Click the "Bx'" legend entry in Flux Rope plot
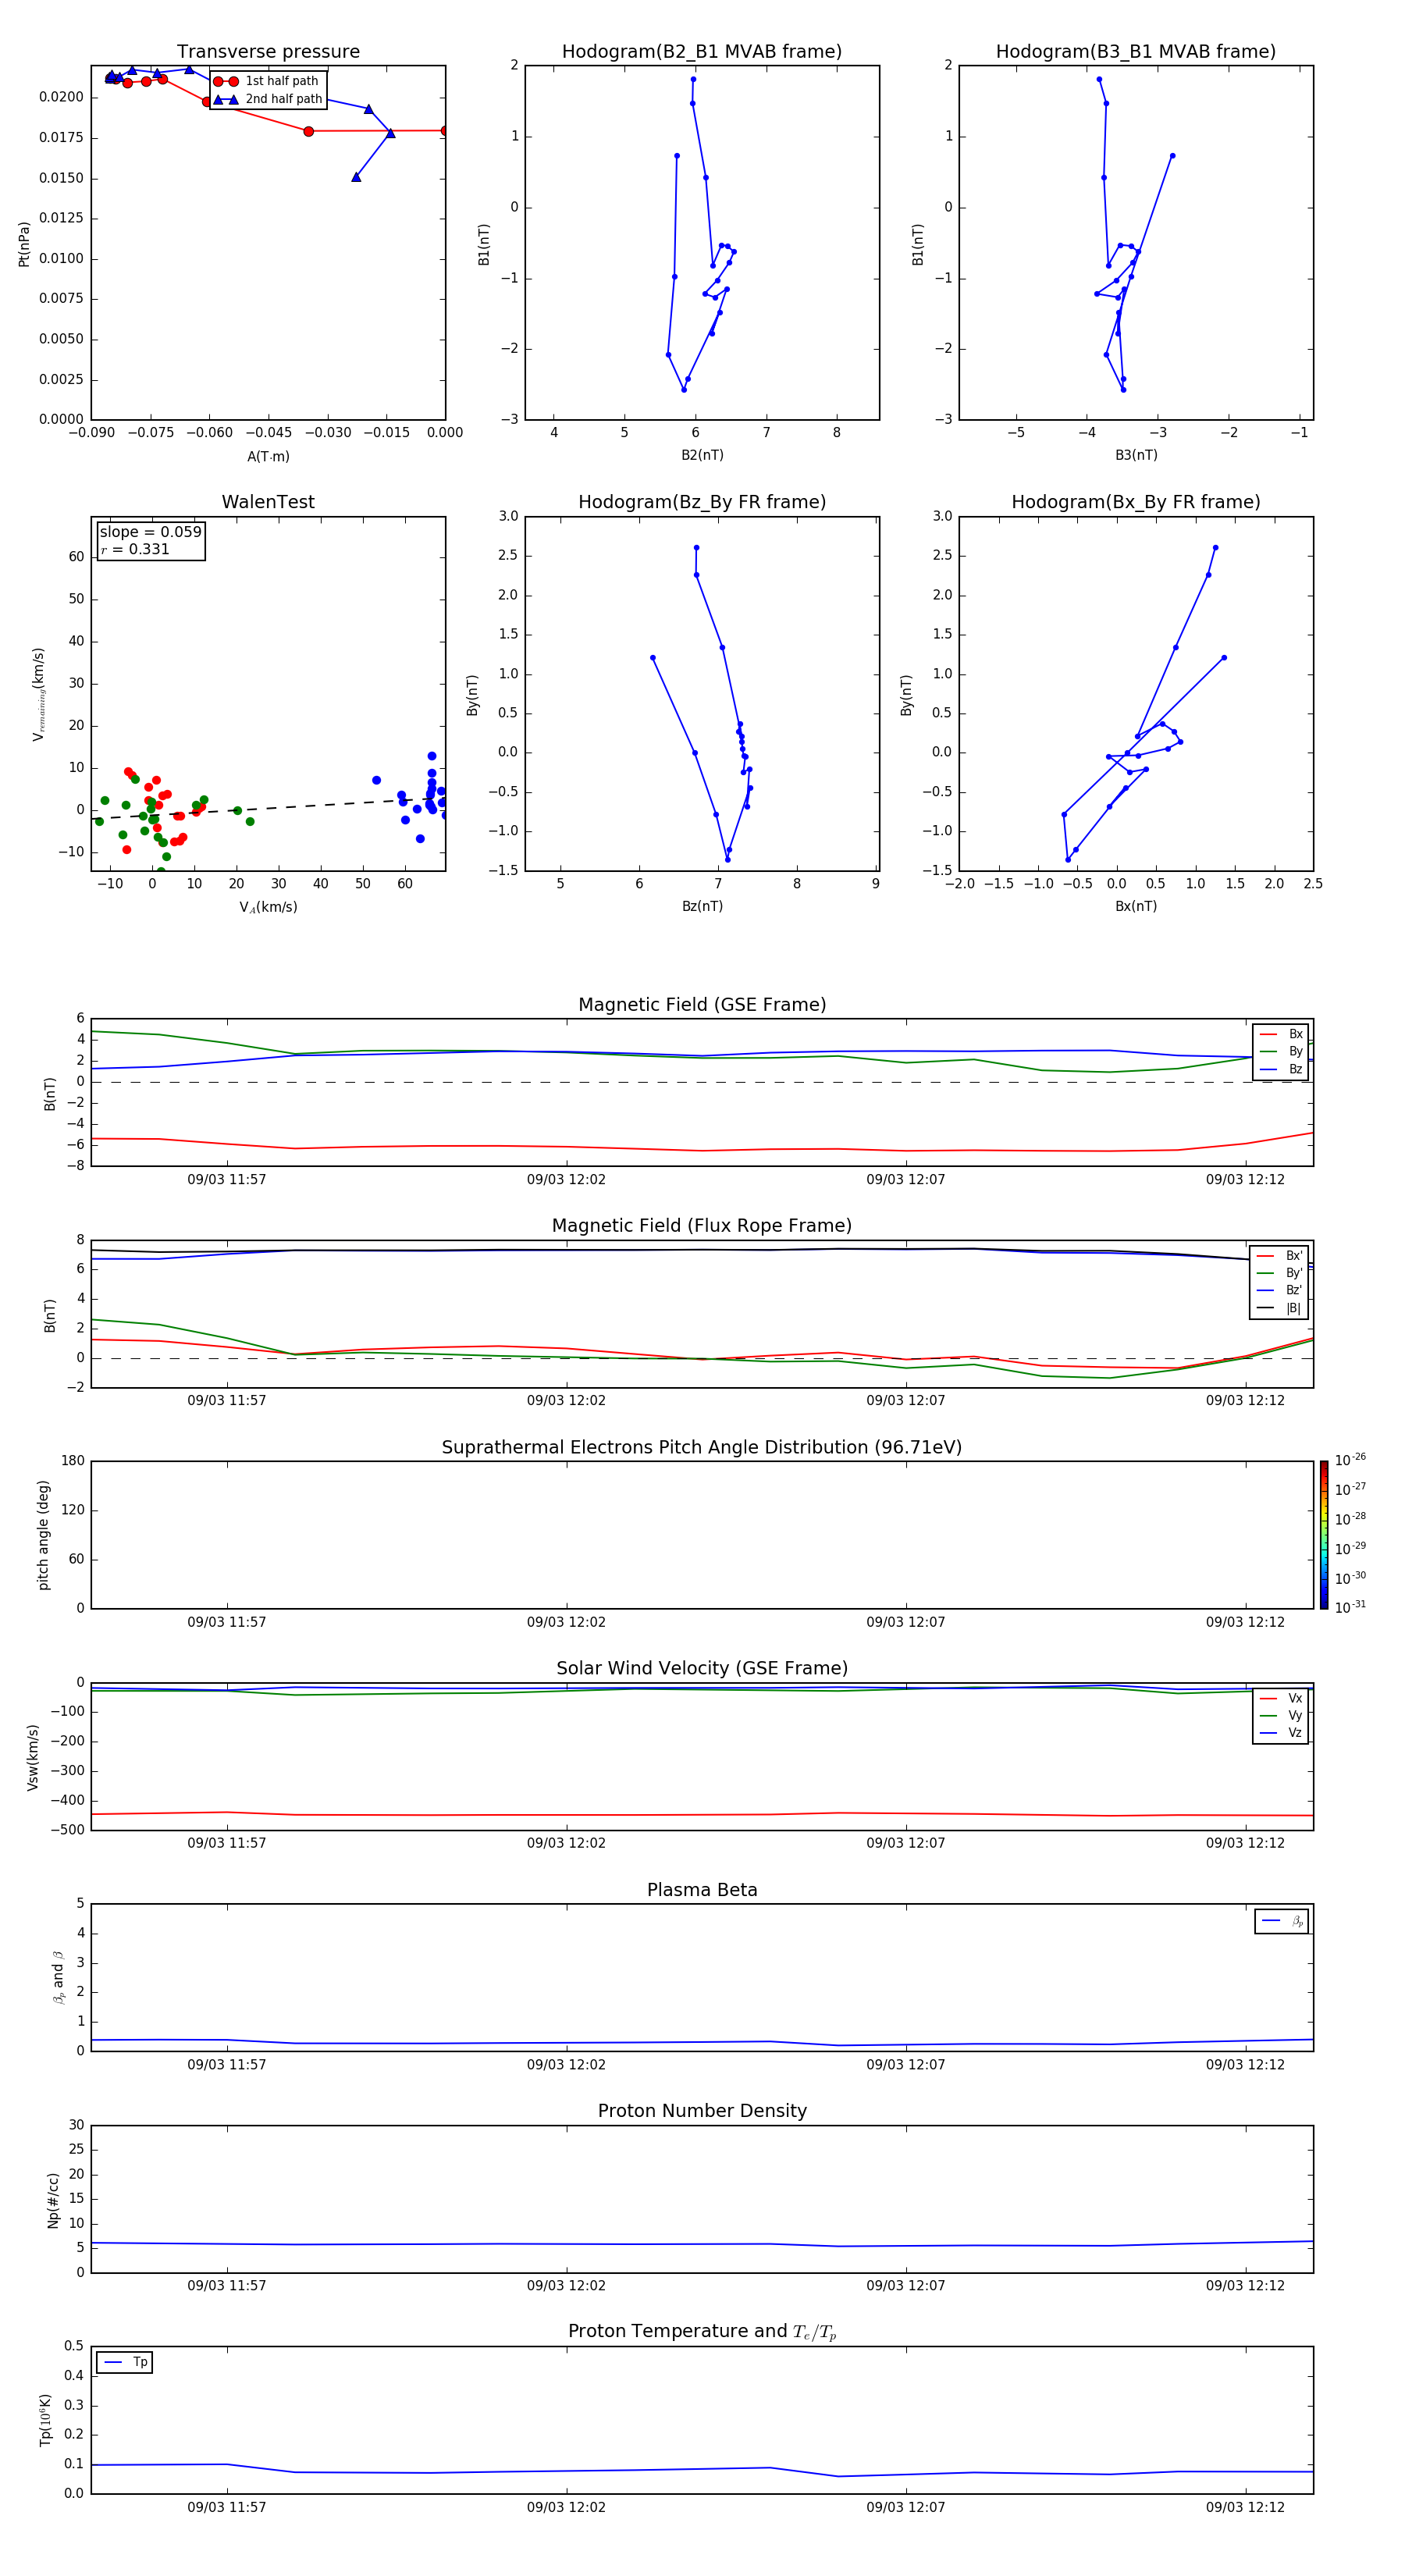Image resolution: width=1405 pixels, height=2576 pixels. (x=1280, y=1256)
